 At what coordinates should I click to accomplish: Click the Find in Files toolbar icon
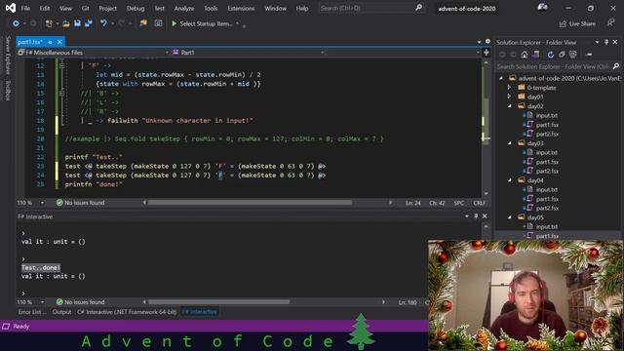click(x=143, y=23)
